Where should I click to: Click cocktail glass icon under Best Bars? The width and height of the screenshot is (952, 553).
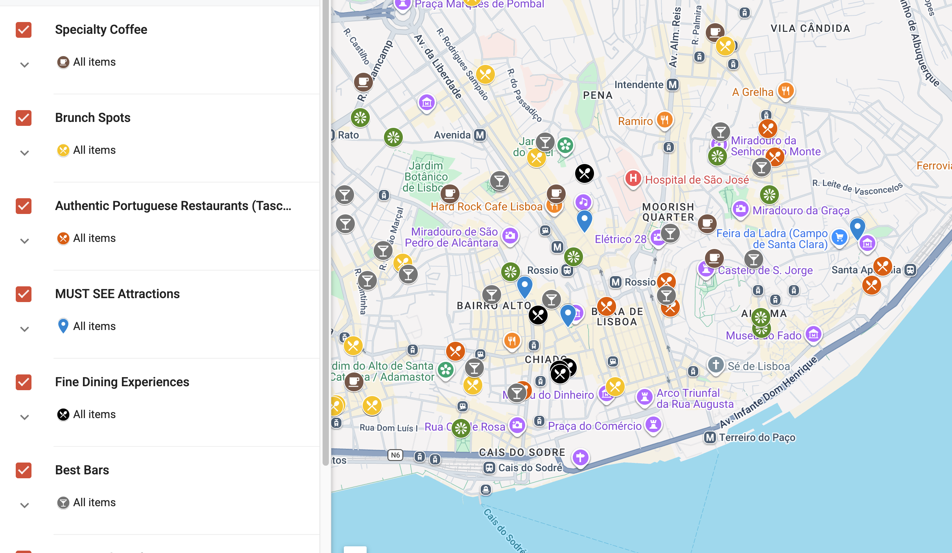[x=63, y=503]
